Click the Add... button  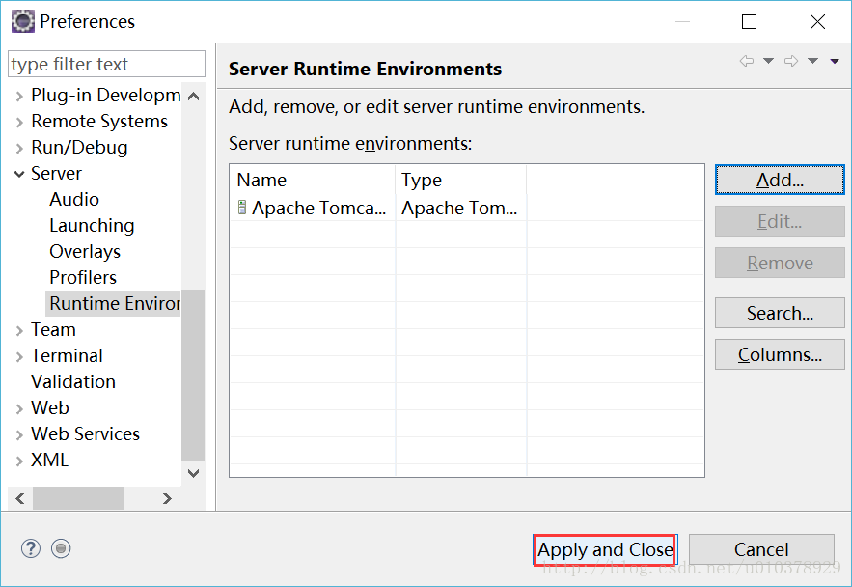click(780, 180)
